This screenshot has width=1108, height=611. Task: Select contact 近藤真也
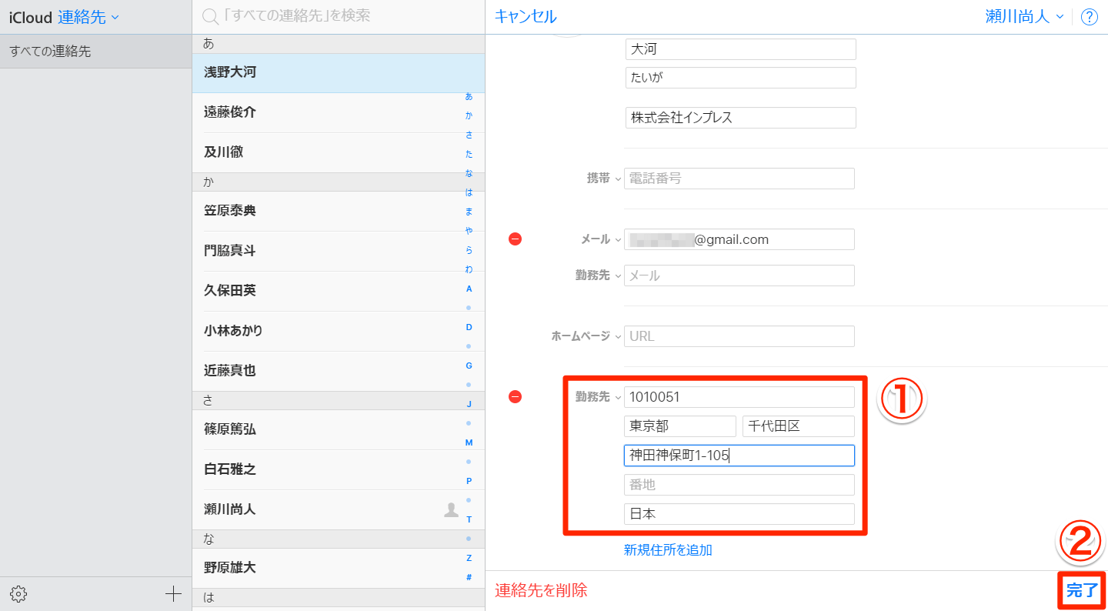[x=339, y=371]
